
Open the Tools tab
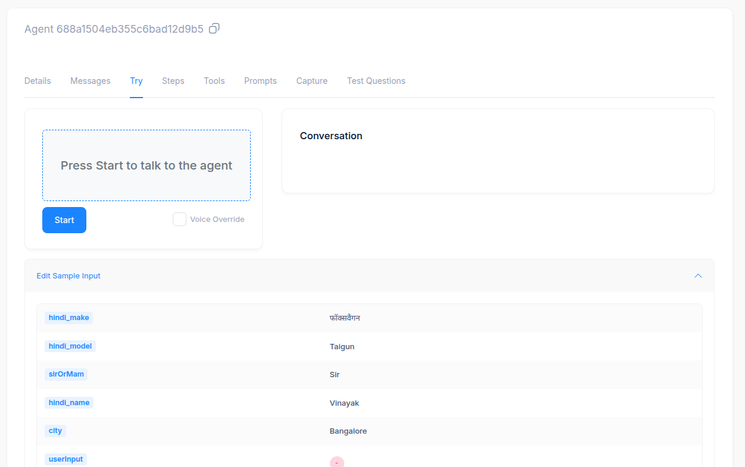(214, 81)
